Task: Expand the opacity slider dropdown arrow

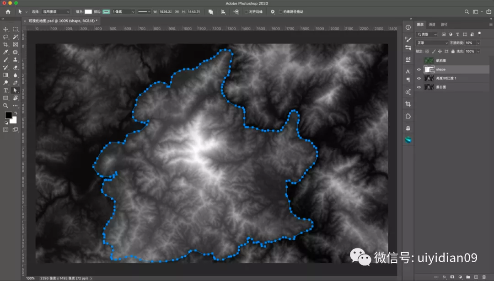Action: tap(478, 43)
